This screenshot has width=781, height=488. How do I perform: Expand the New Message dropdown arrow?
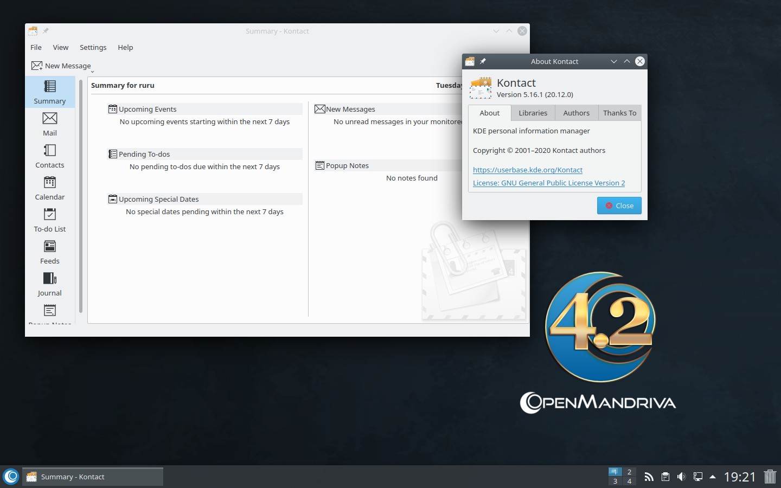pos(92,71)
